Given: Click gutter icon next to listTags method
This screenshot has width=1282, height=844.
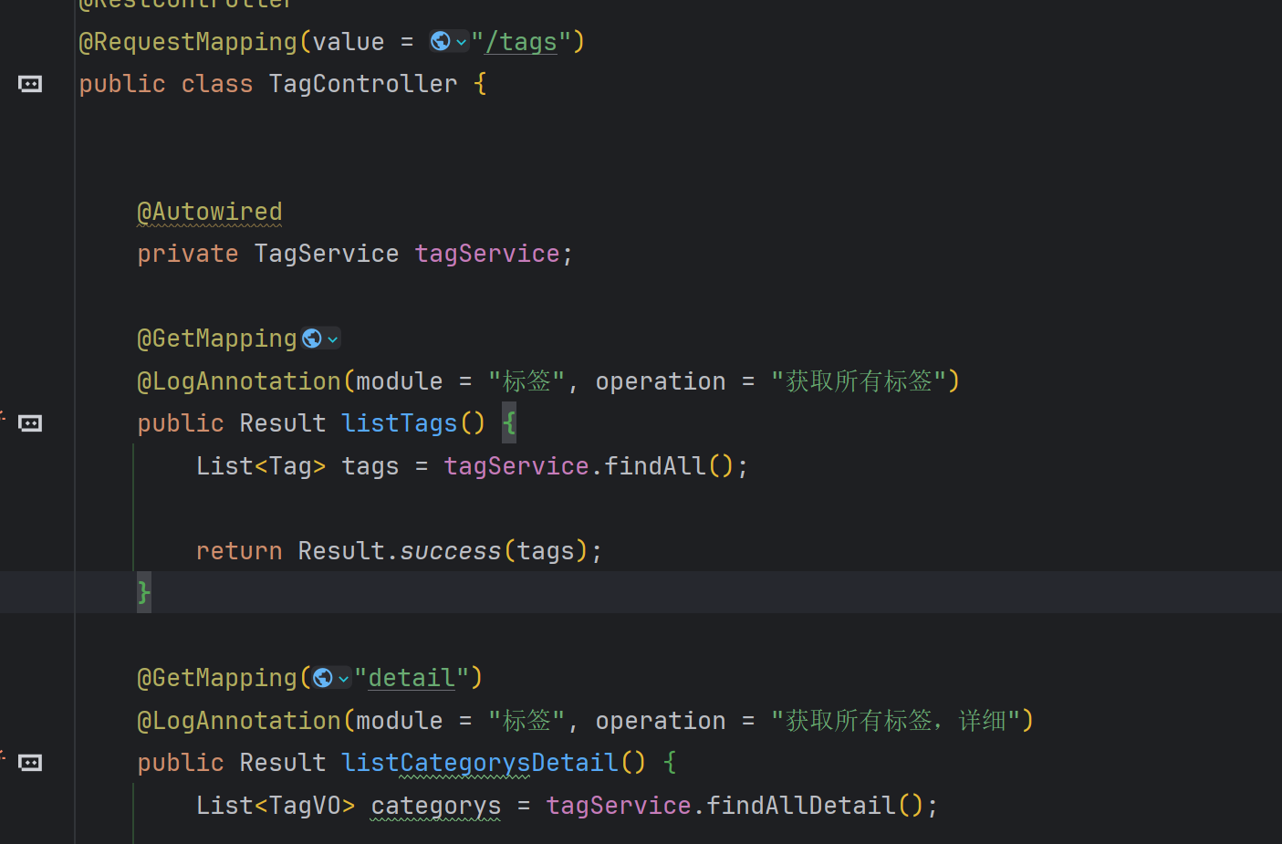Looking at the screenshot, I should click(30, 423).
